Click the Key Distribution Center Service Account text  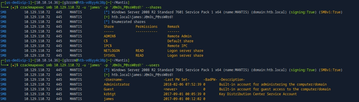pos(258,94)
